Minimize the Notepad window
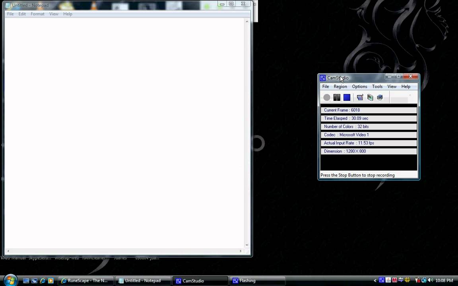This screenshot has width=458, height=286. [222, 4]
